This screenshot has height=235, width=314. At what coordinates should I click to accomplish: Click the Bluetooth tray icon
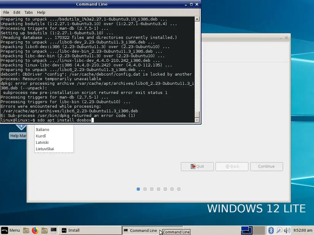(271, 230)
